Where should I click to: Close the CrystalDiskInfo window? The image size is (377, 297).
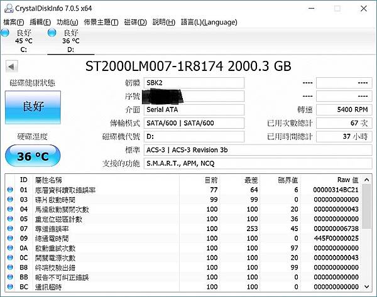point(364,8)
